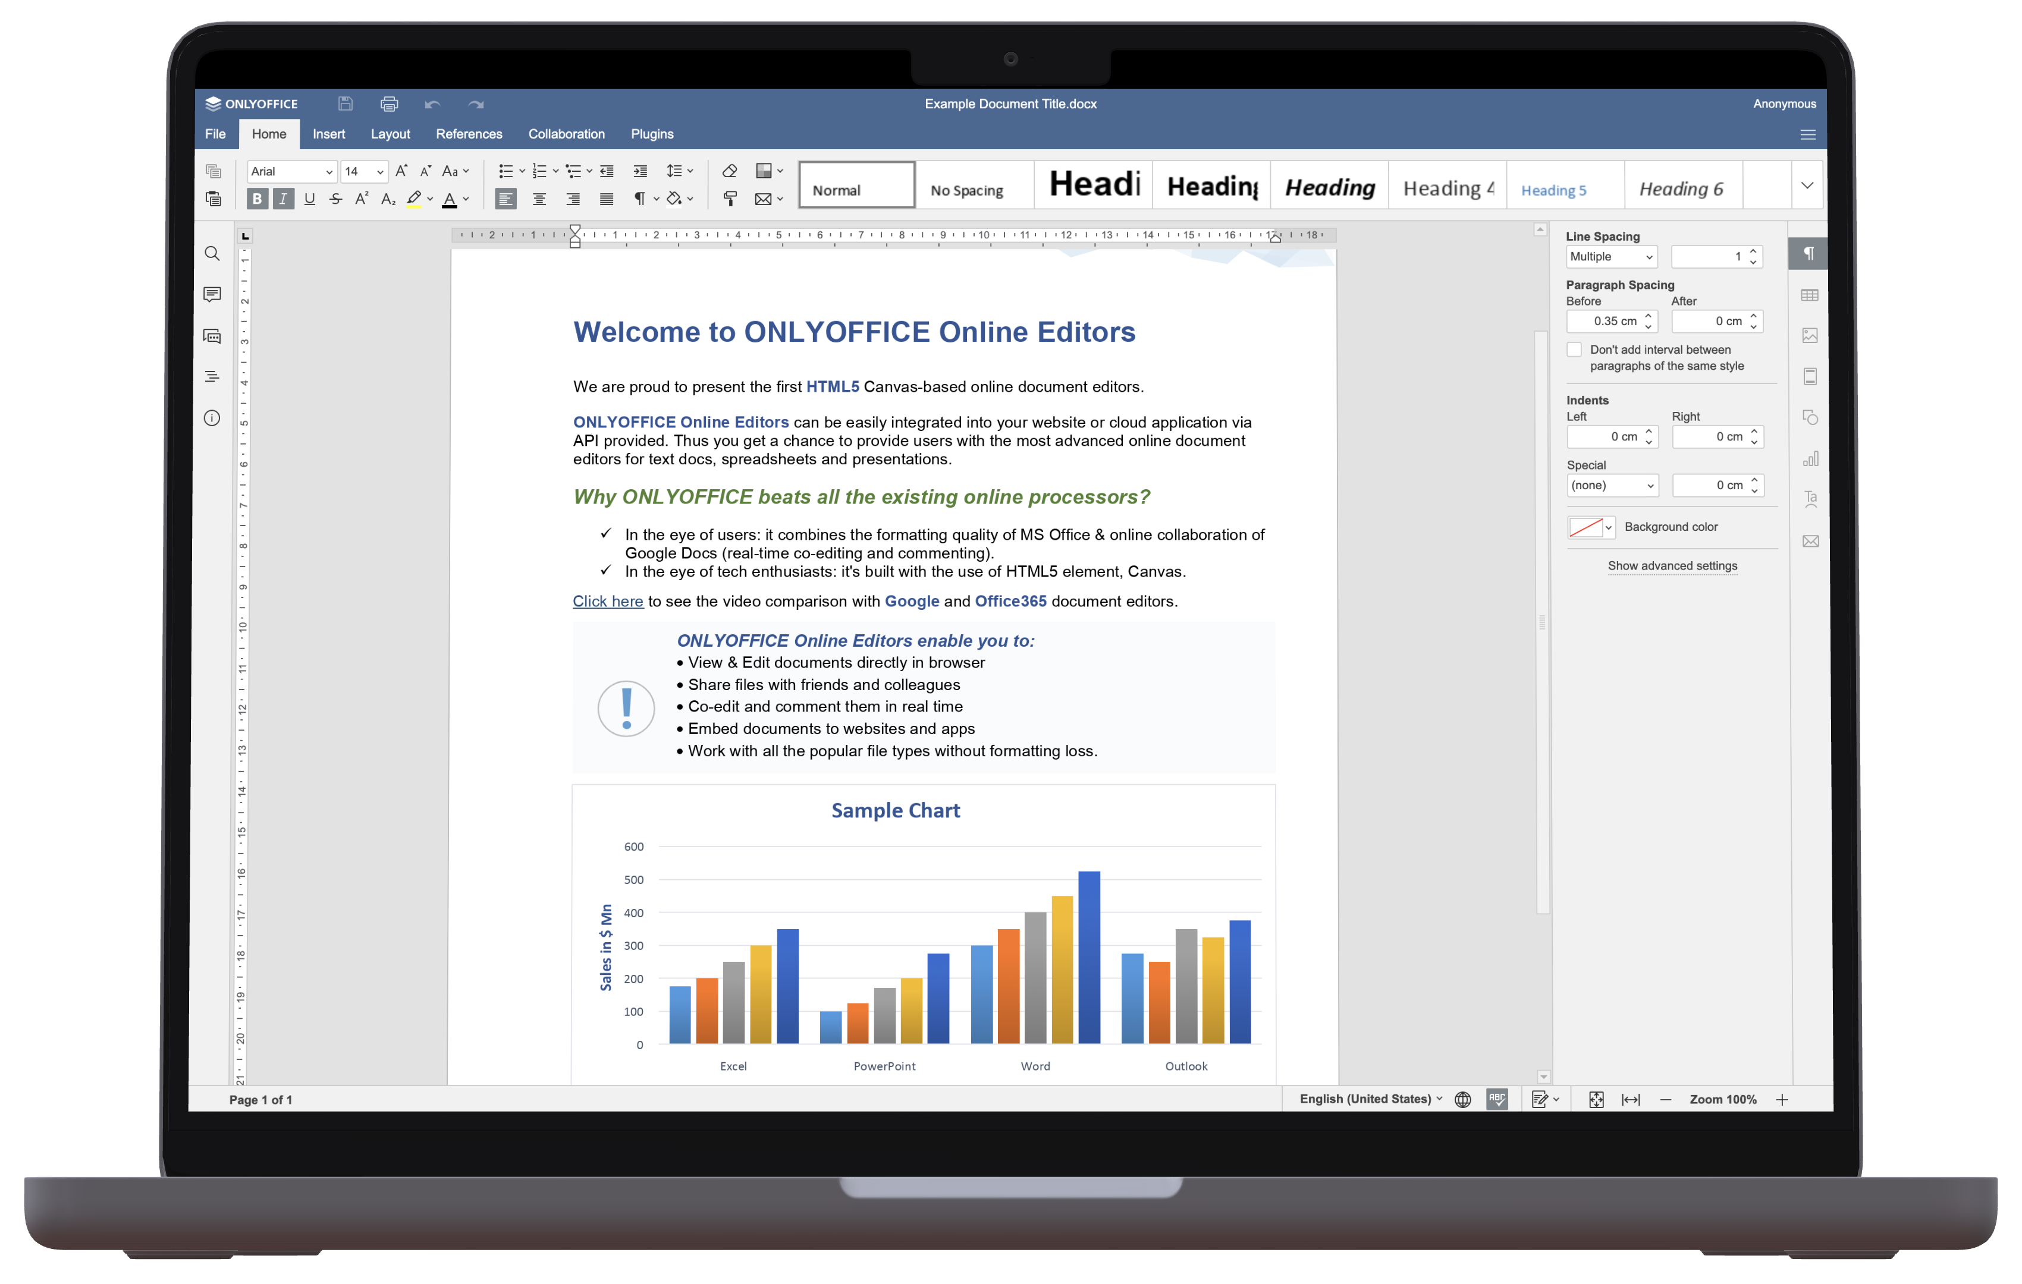Open the Special indent (none) dropdown
This screenshot has height=1284, width=2022.
[x=1612, y=485]
